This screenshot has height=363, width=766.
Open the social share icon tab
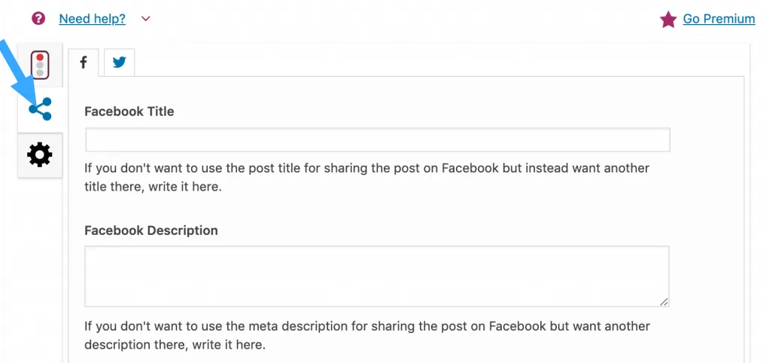40,109
